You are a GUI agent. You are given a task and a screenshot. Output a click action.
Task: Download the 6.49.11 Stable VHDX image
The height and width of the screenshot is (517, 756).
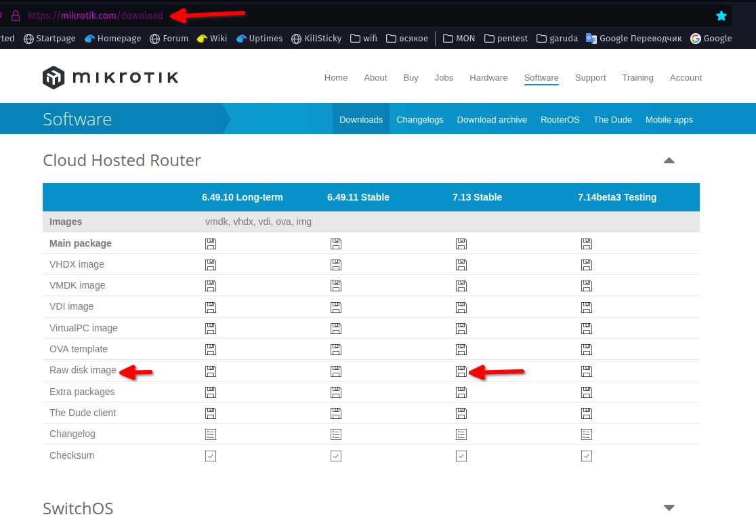coord(336,264)
